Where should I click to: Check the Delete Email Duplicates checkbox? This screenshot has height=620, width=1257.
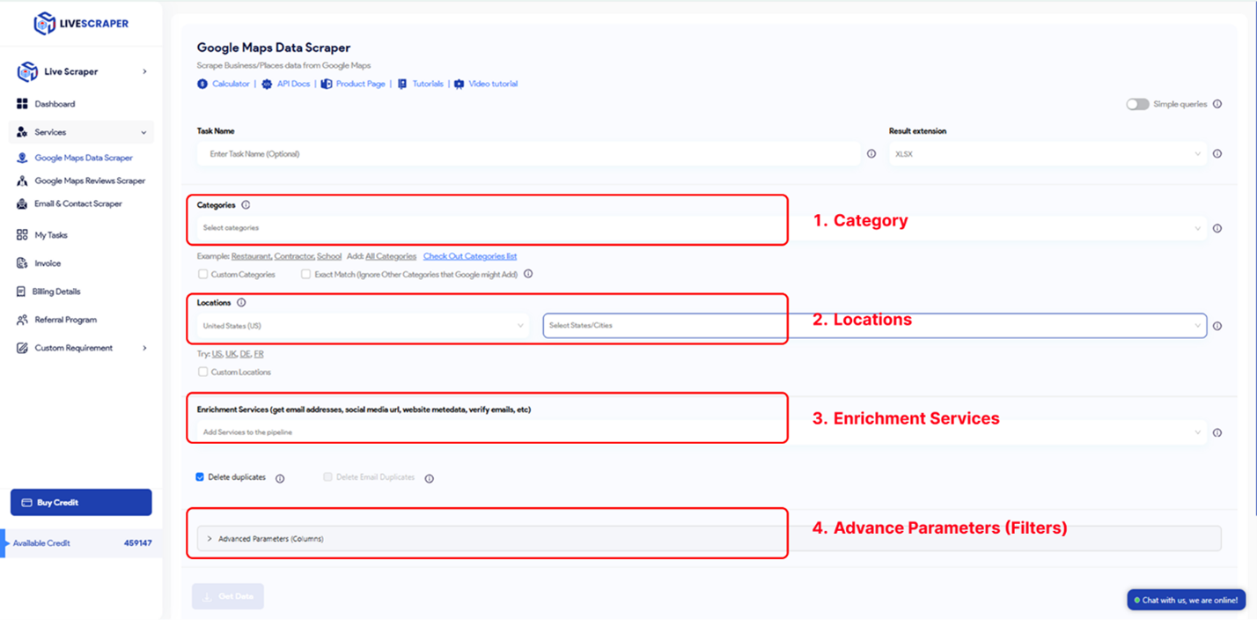(327, 477)
